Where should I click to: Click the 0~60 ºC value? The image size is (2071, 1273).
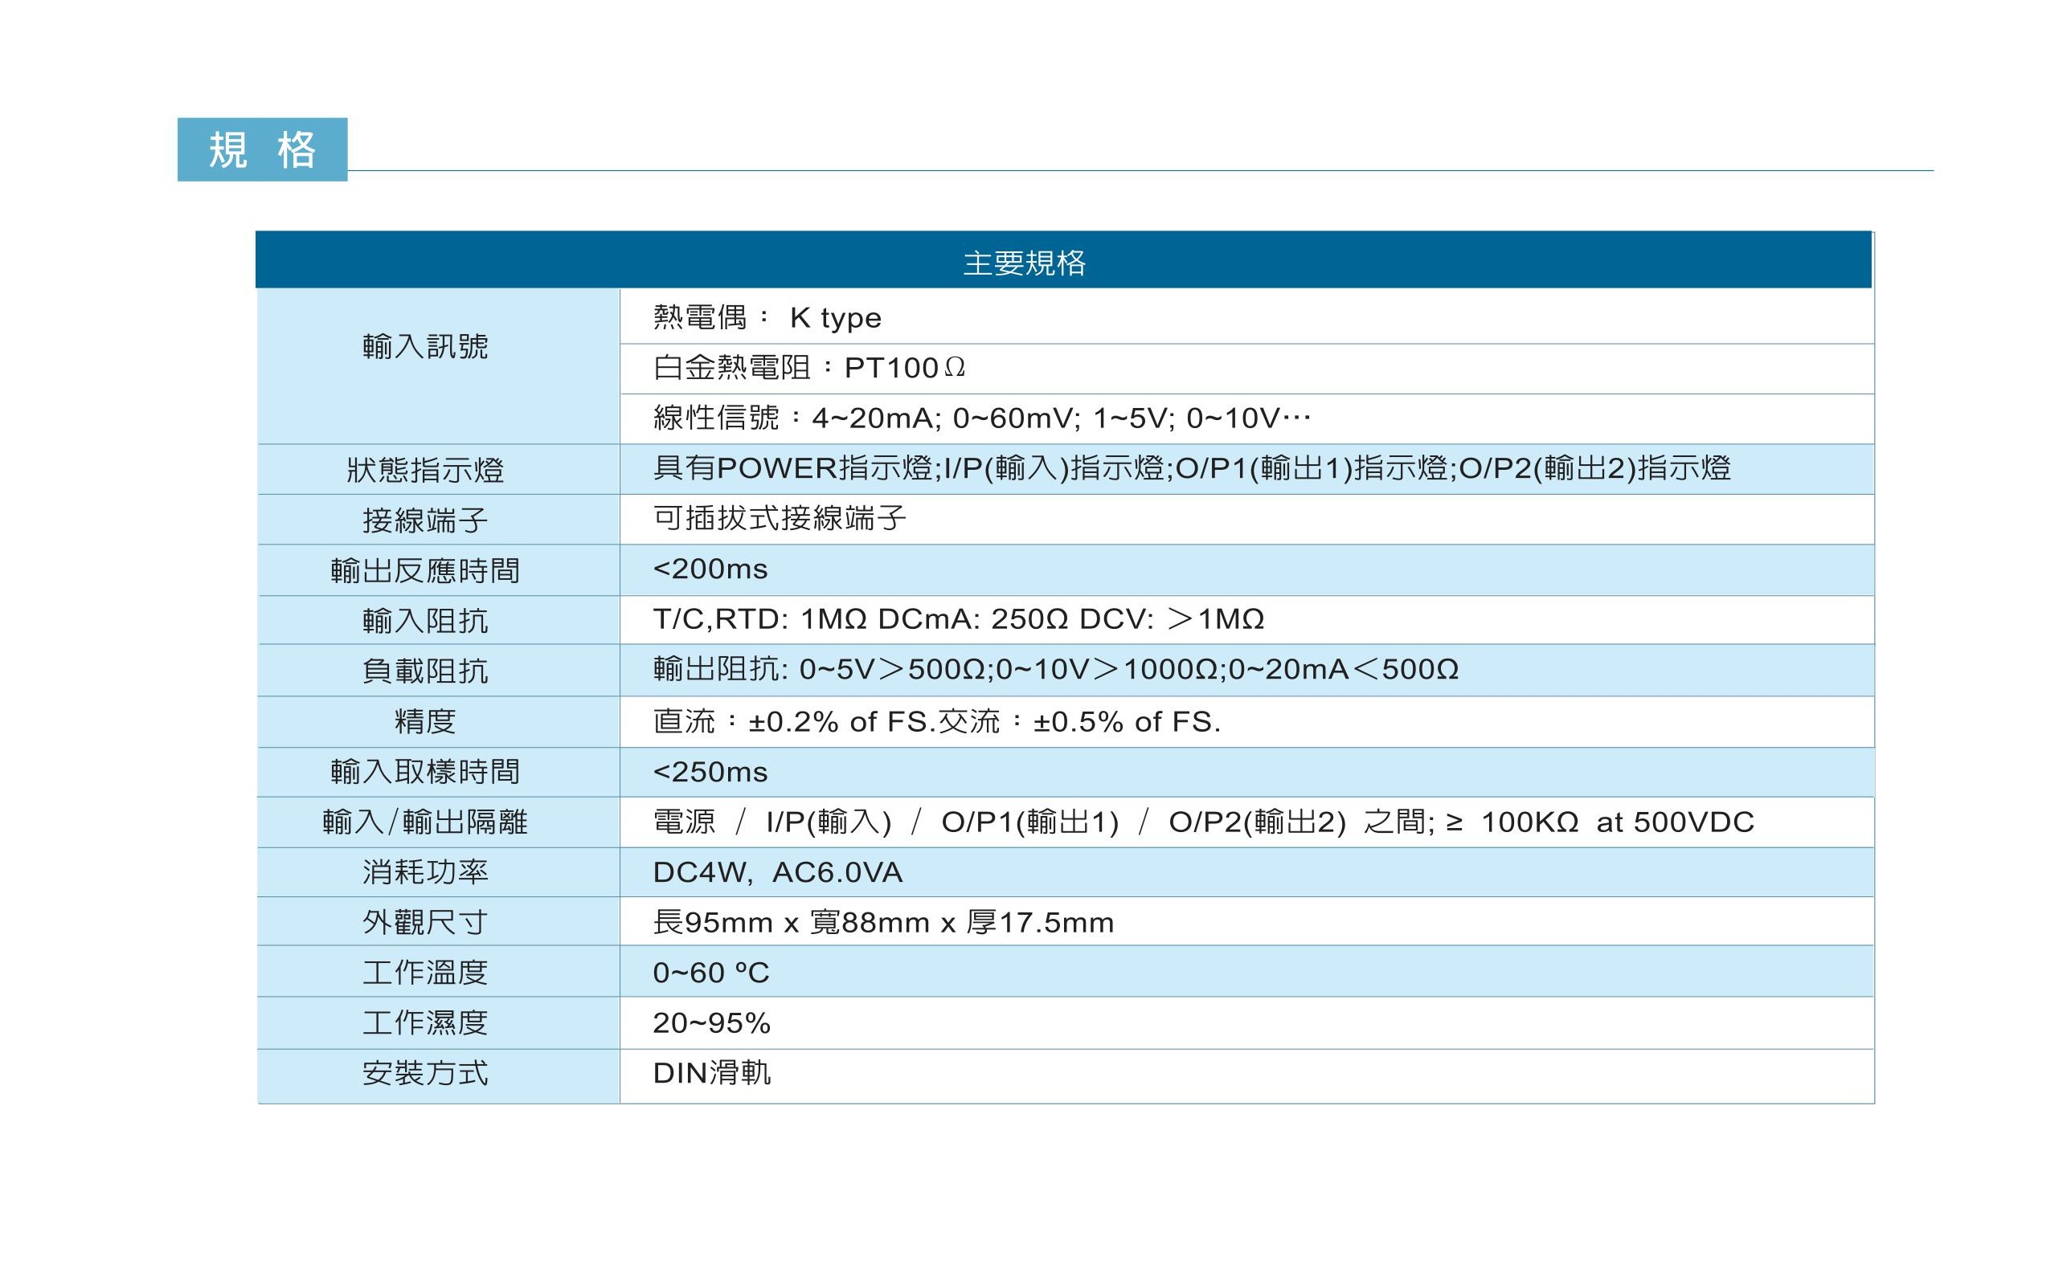[711, 973]
